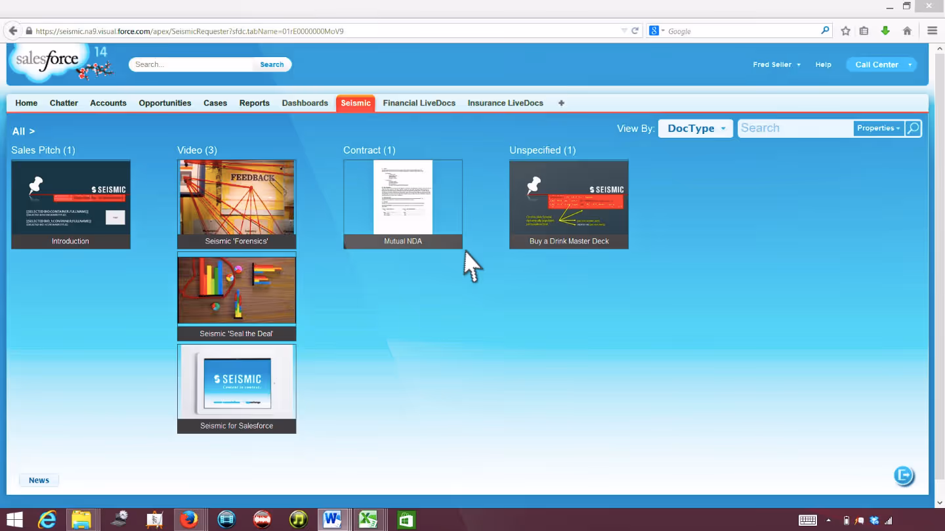Open Excel from the taskbar
Viewport: 945px width, 531px height.
click(x=367, y=520)
